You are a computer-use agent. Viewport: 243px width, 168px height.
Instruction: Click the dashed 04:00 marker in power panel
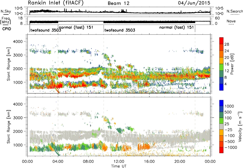[58, 64]
